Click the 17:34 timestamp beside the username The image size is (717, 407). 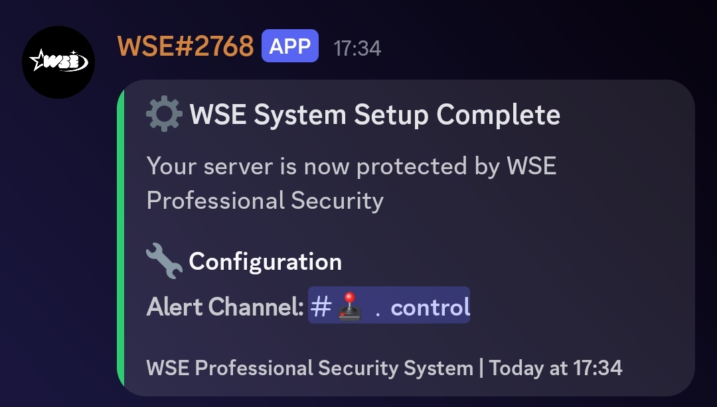[x=357, y=48]
